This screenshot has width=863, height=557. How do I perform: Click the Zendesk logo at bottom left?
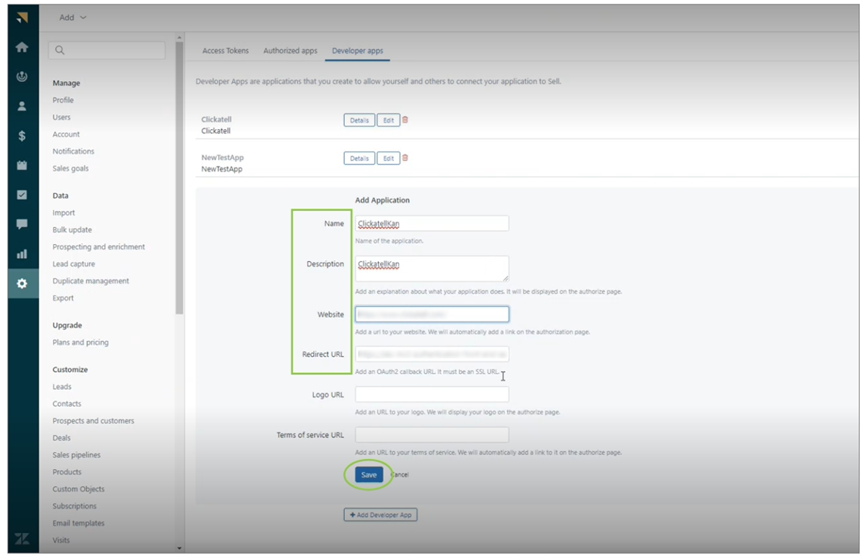click(x=22, y=538)
